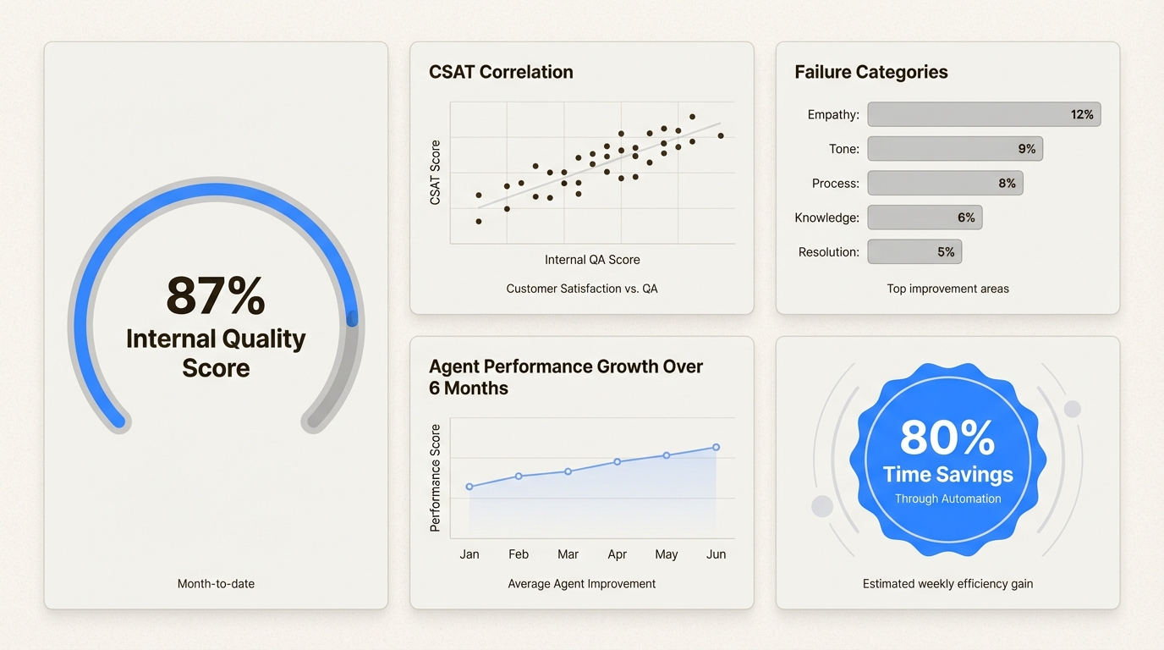This screenshot has height=650, width=1164.
Task: Click the Process 8% bar
Action: (945, 183)
